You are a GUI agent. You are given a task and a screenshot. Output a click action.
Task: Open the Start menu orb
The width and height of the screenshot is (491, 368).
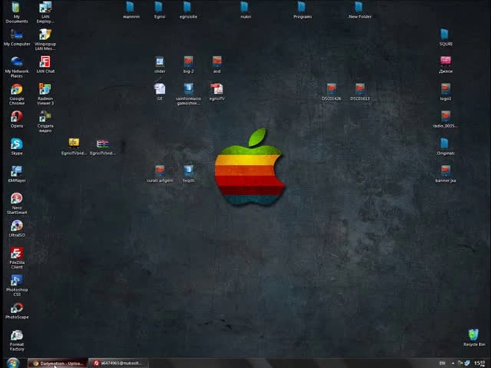(x=13, y=363)
